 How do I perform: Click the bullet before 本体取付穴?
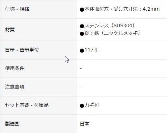[x=82, y=10]
